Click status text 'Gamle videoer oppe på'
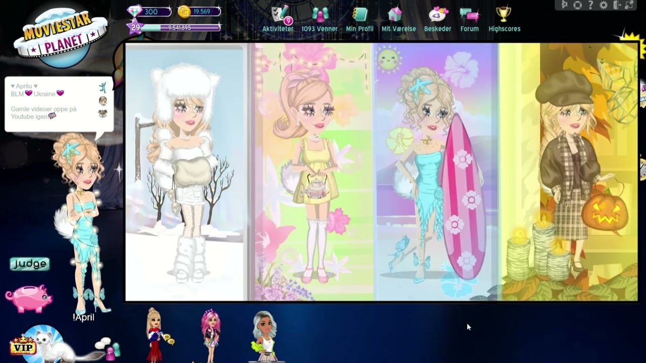The width and height of the screenshot is (646, 363). coord(43,109)
